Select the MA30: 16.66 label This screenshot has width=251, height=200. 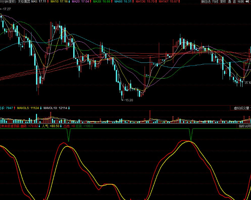click(102, 2)
